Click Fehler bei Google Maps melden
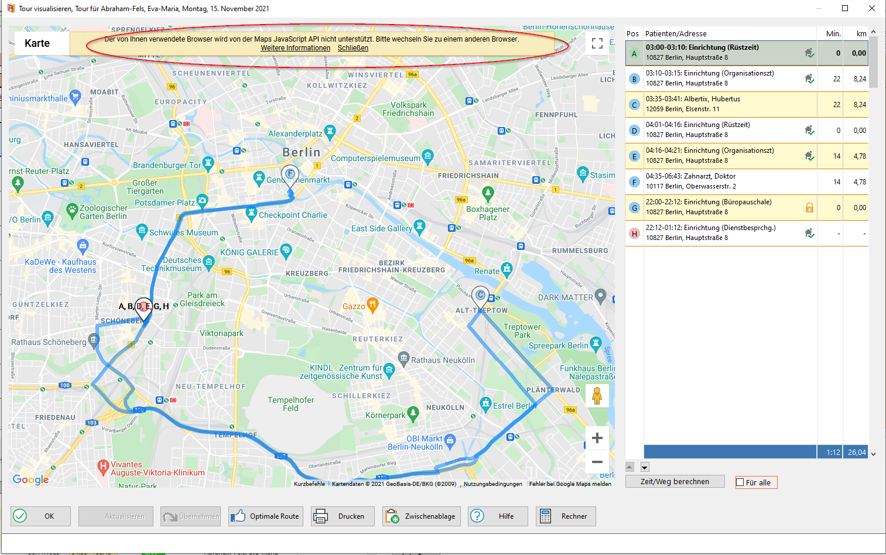Screen dimensions: 886x555 click(x=570, y=484)
